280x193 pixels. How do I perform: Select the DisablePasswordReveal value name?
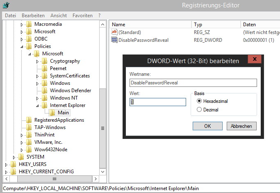[143, 40]
